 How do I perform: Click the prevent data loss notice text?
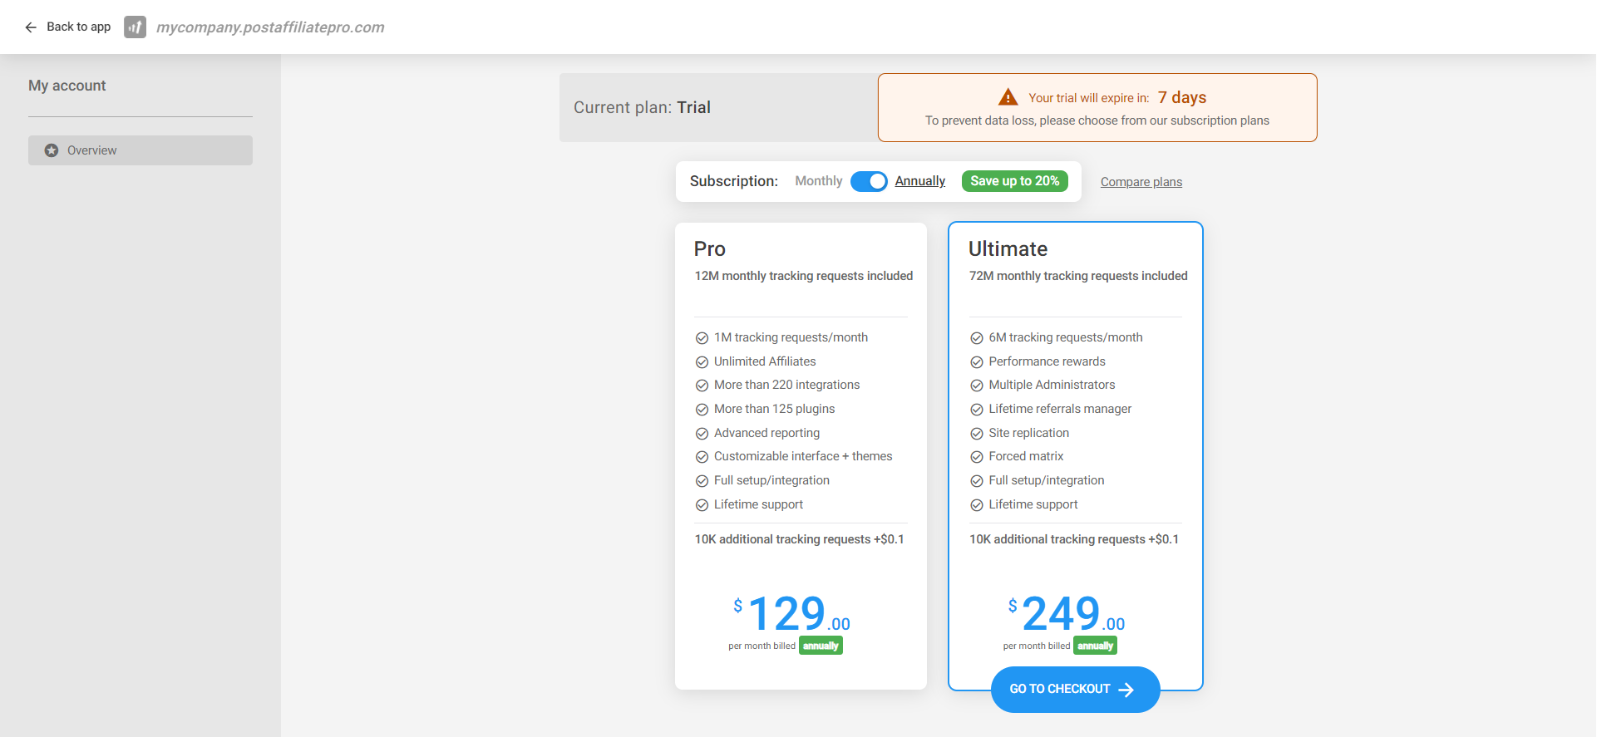click(1097, 120)
